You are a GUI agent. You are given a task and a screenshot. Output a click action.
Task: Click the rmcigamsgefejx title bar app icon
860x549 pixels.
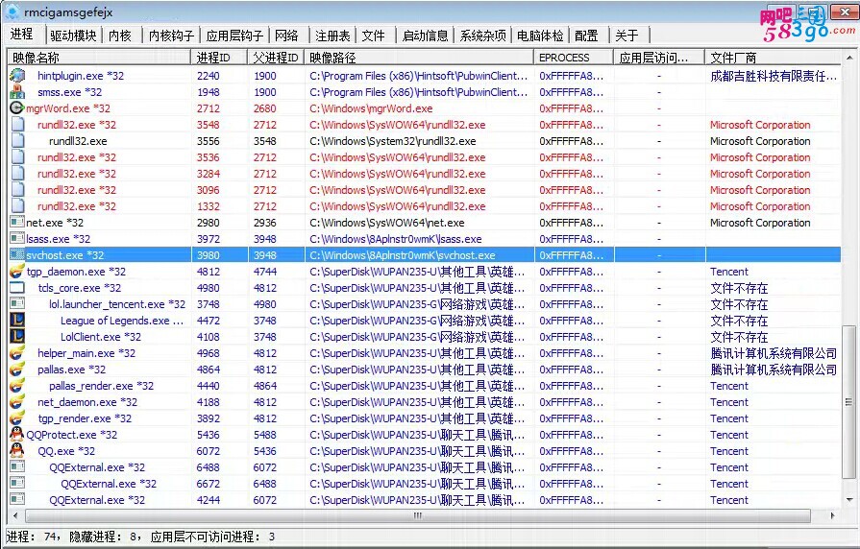(x=12, y=12)
